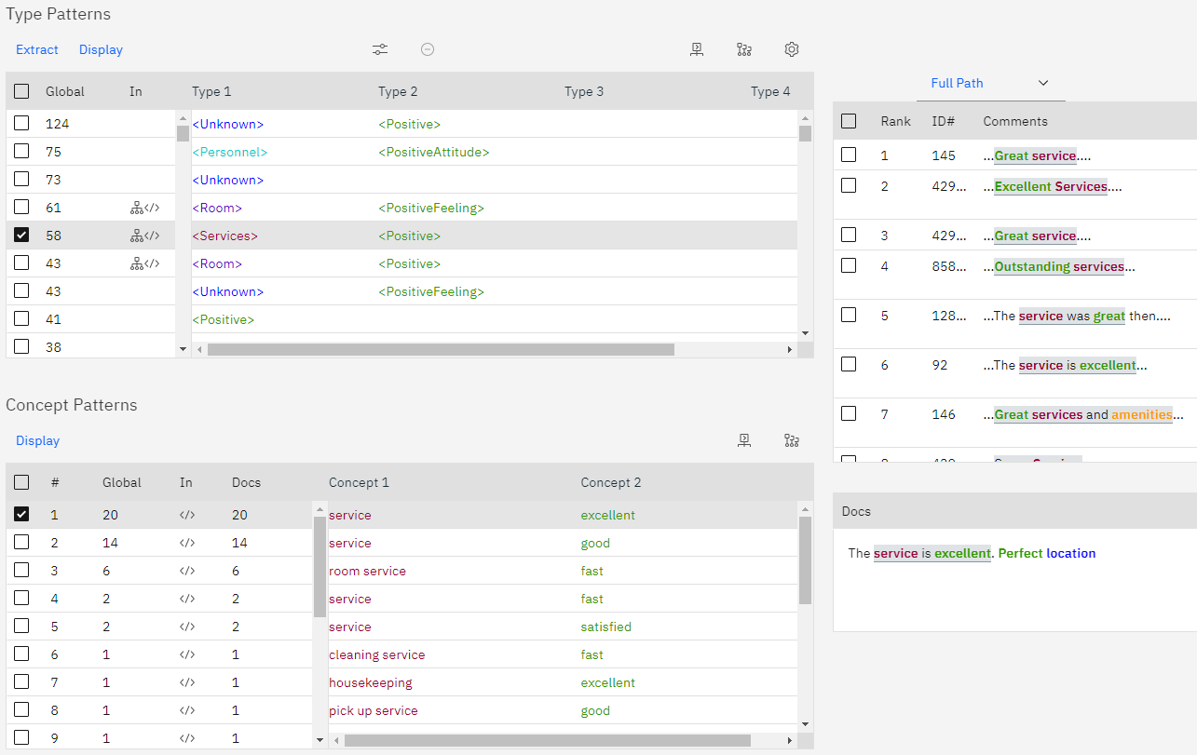Select comment 'Outstanding services'

[1059, 266]
